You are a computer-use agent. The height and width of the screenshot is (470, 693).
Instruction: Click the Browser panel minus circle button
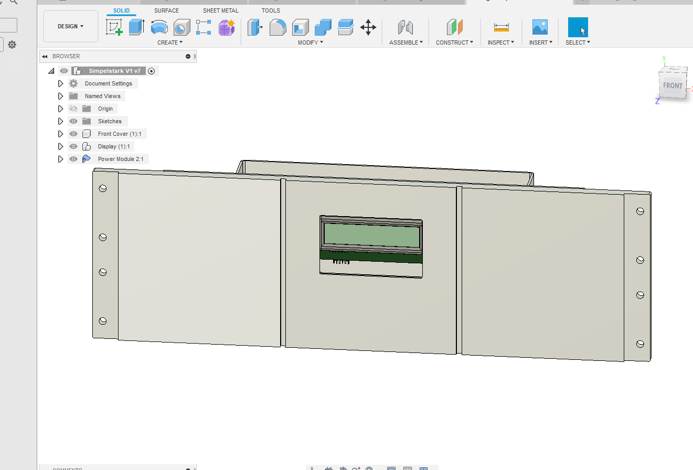(188, 56)
